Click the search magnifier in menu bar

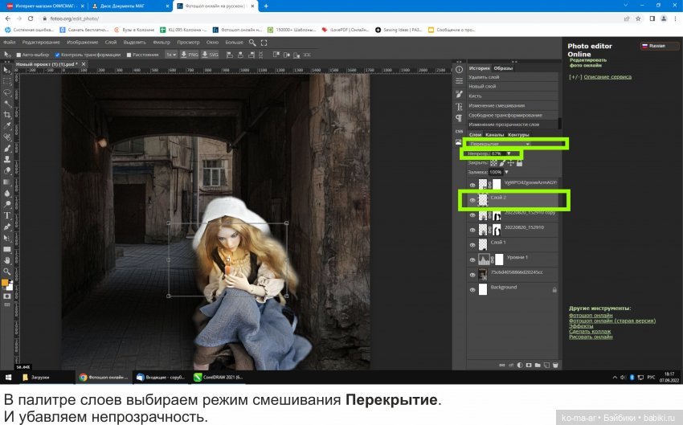click(252, 43)
